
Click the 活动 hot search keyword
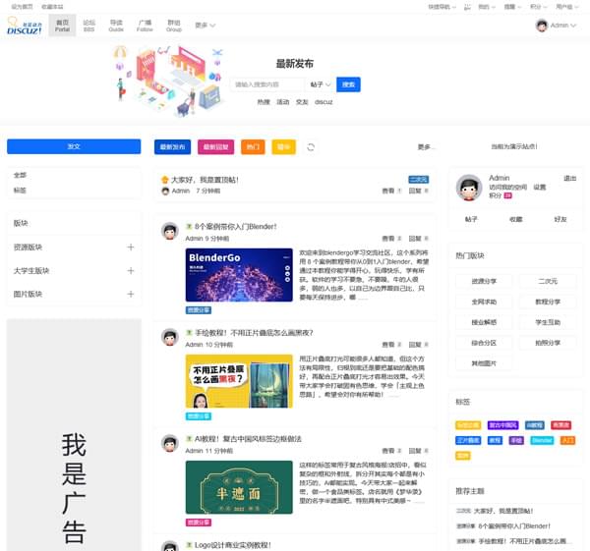283,102
